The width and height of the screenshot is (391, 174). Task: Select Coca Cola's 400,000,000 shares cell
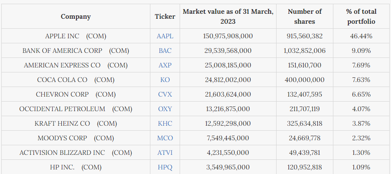point(305,80)
